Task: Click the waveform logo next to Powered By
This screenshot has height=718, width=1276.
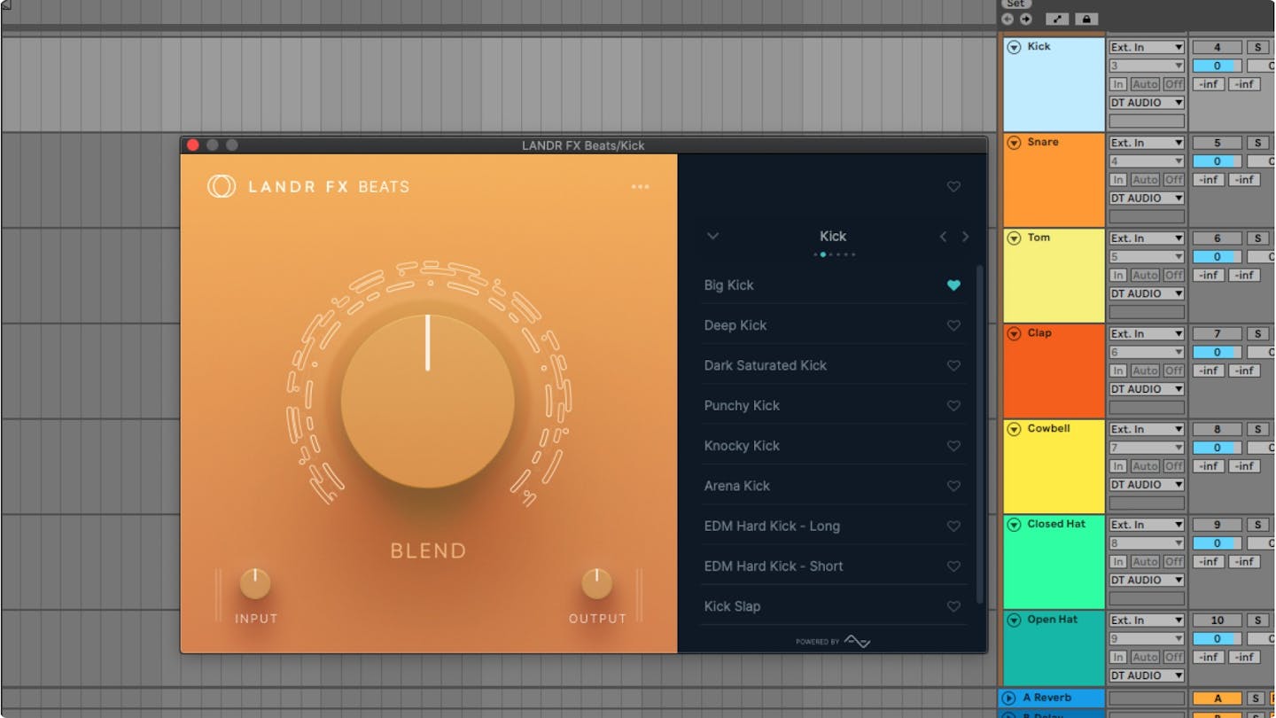Action: tap(857, 641)
